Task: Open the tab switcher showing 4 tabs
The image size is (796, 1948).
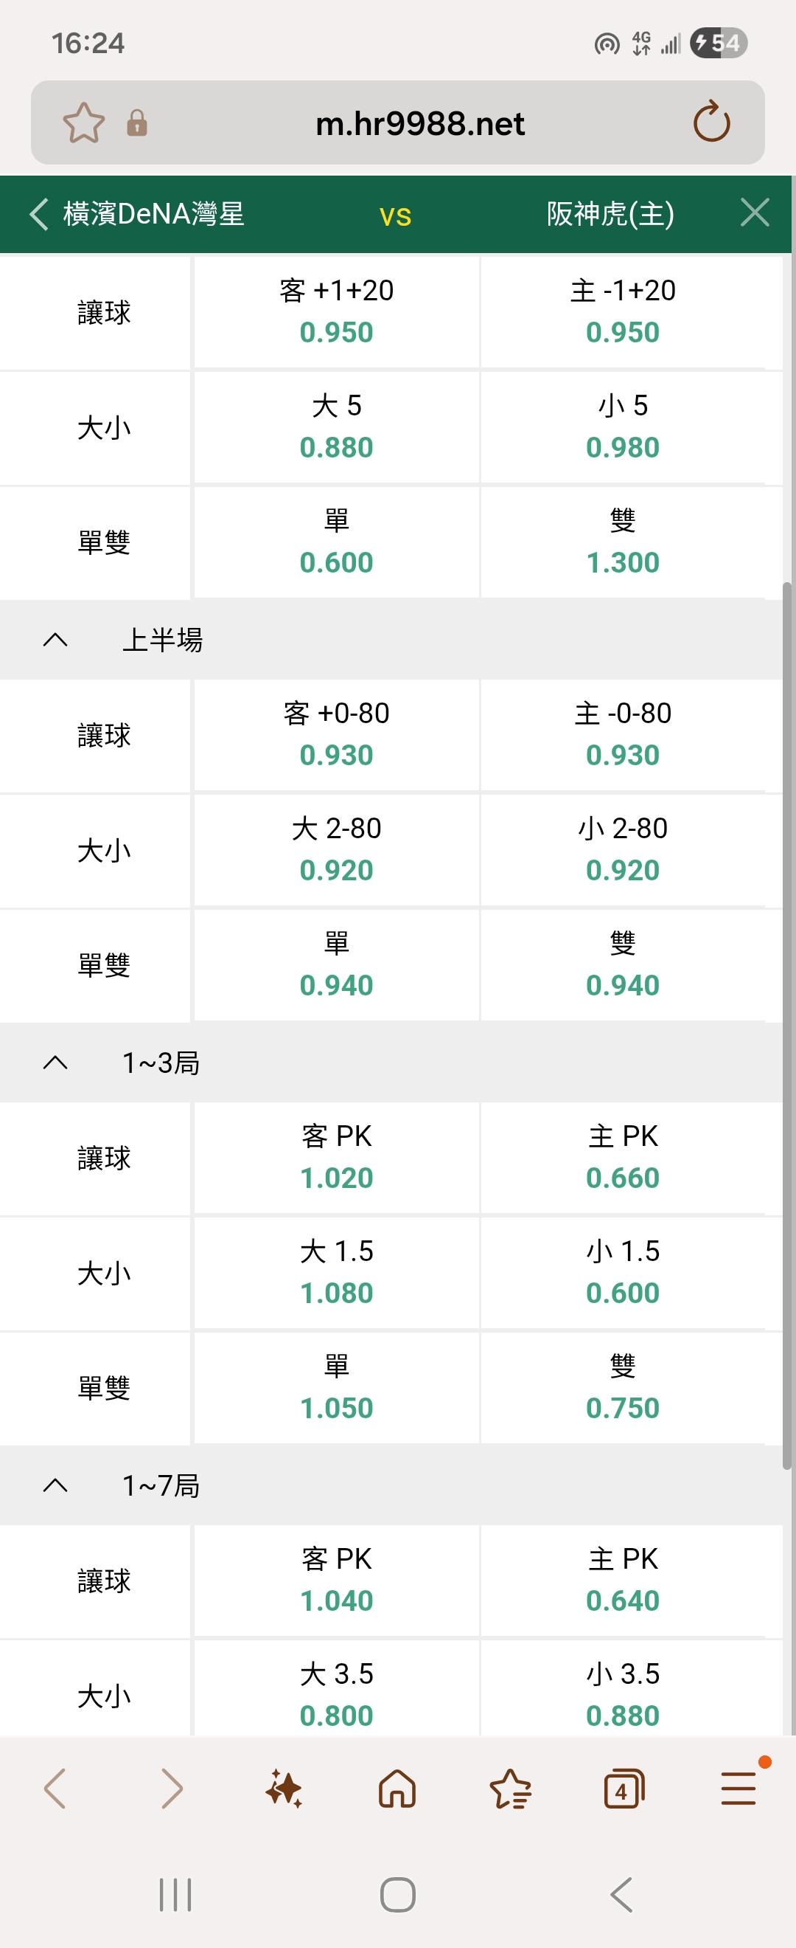Action: point(624,1789)
